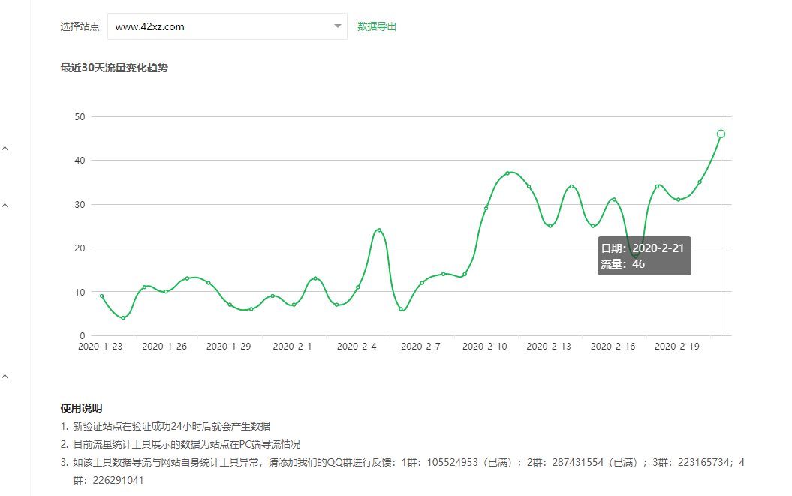Click the tooltip line 日期：2020-2-21
792x496 pixels.
tap(643, 248)
